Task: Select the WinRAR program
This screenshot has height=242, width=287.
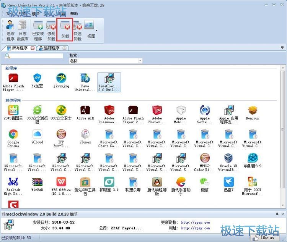Action: [37, 184]
